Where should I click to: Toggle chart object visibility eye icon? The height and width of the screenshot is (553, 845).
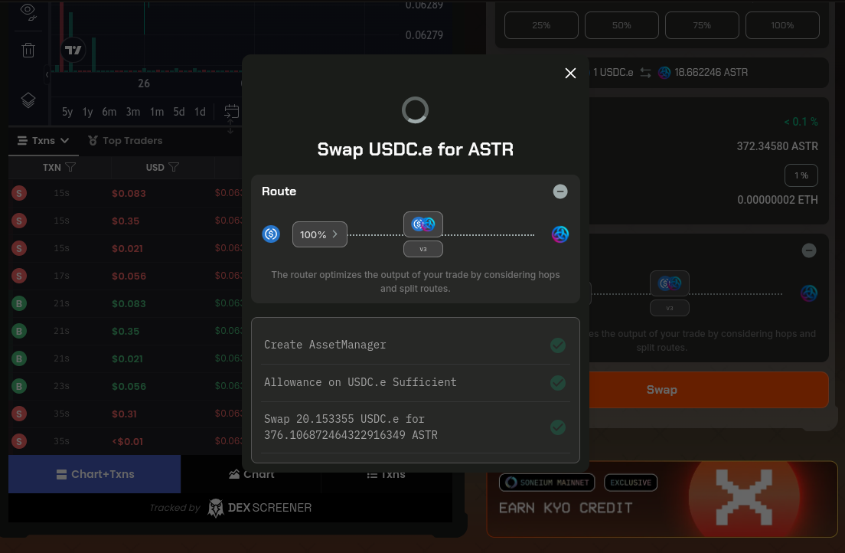(x=28, y=11)
